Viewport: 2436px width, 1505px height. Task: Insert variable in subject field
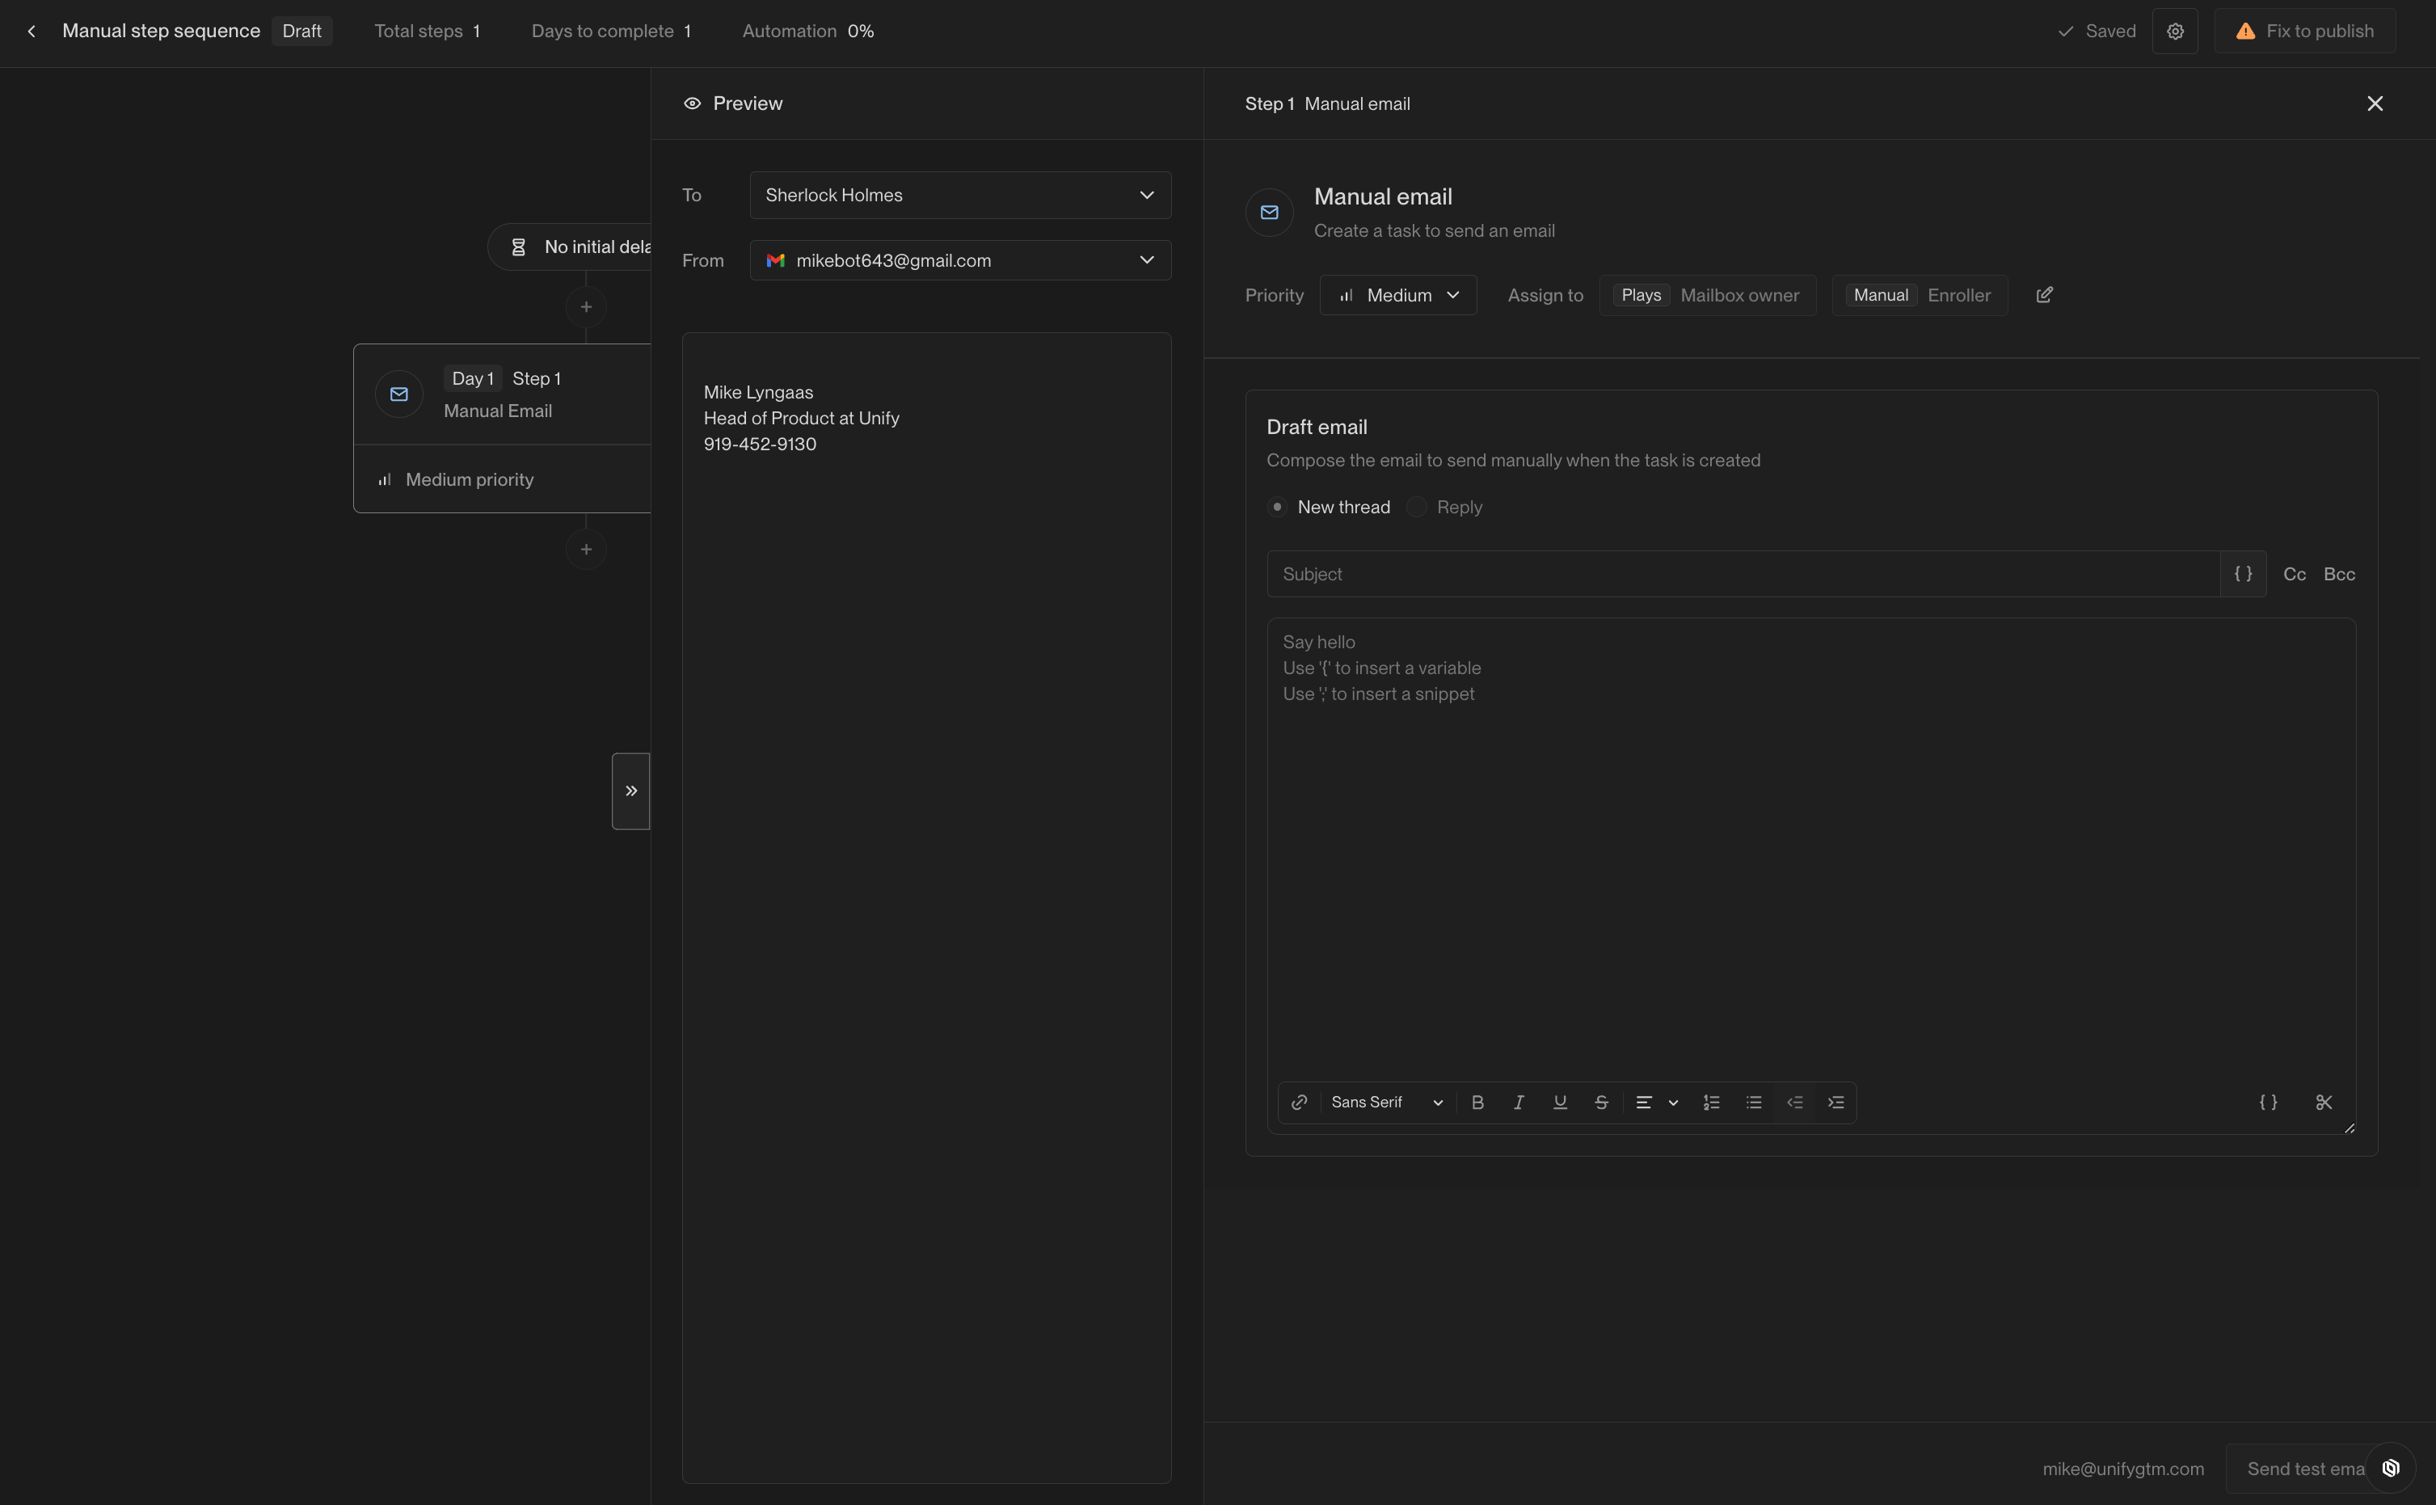point(2243,573)
